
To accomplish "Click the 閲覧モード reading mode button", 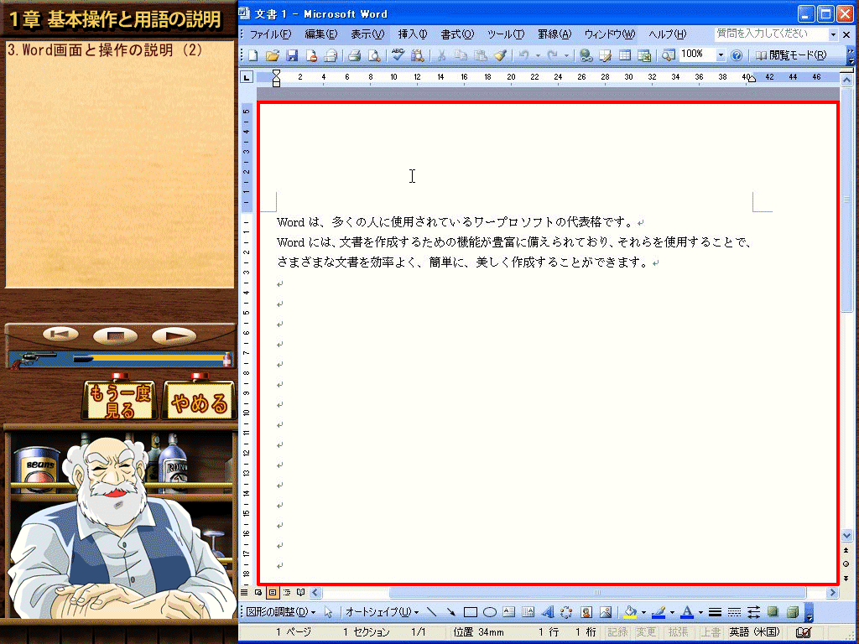I will [790, 55].
